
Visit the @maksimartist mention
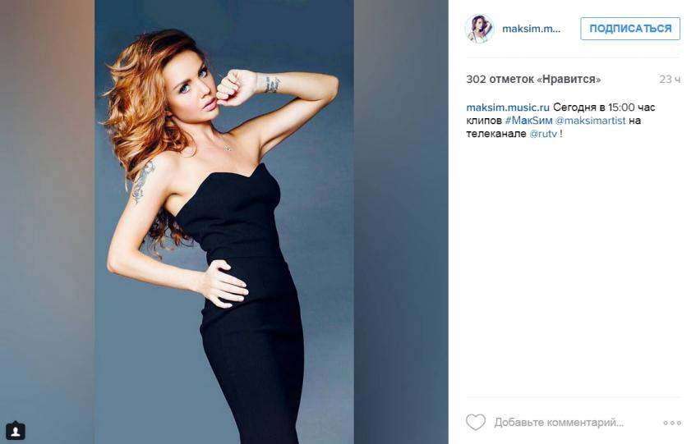point(590,121)
